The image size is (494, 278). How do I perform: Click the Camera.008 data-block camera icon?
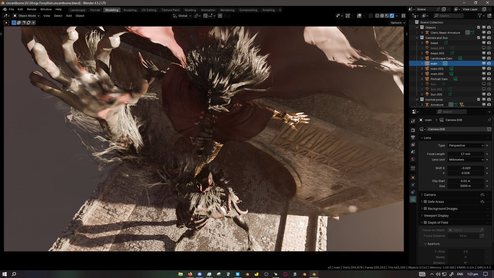(421, 129)
